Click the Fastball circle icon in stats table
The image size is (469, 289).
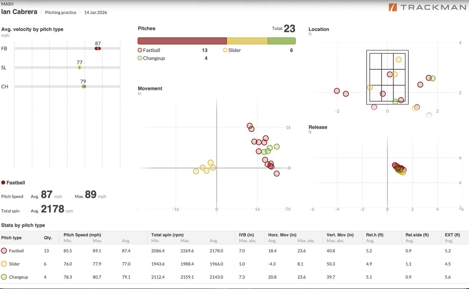click(x=4, y=251)
